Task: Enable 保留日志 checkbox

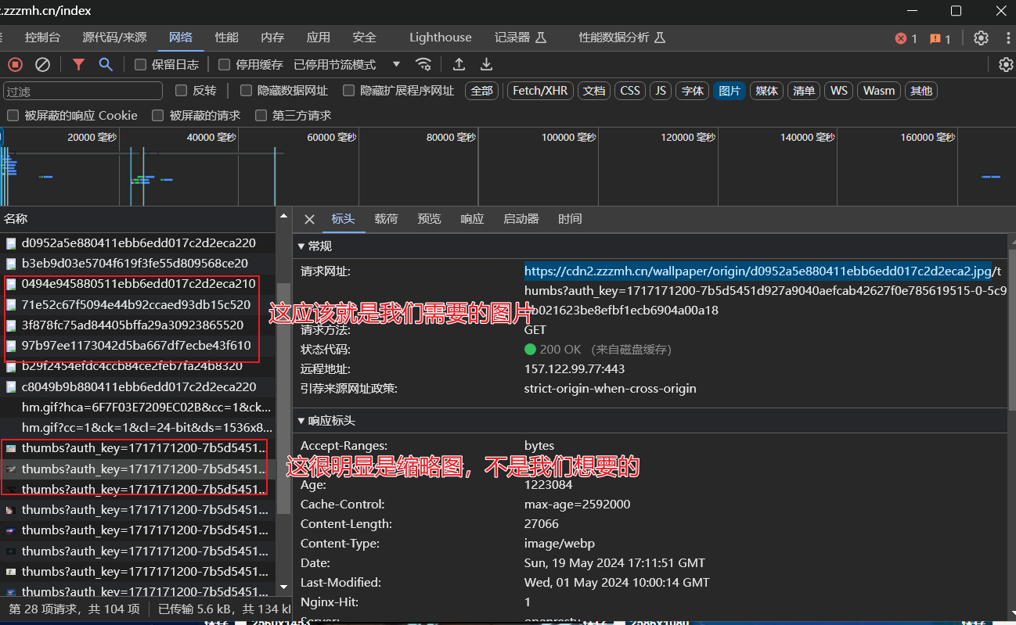Action: (141, 64)
